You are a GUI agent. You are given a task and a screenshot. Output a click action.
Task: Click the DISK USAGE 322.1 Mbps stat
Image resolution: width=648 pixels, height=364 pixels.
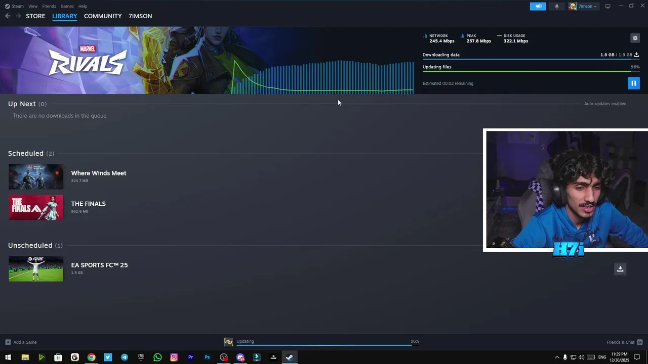coord(513,38)
